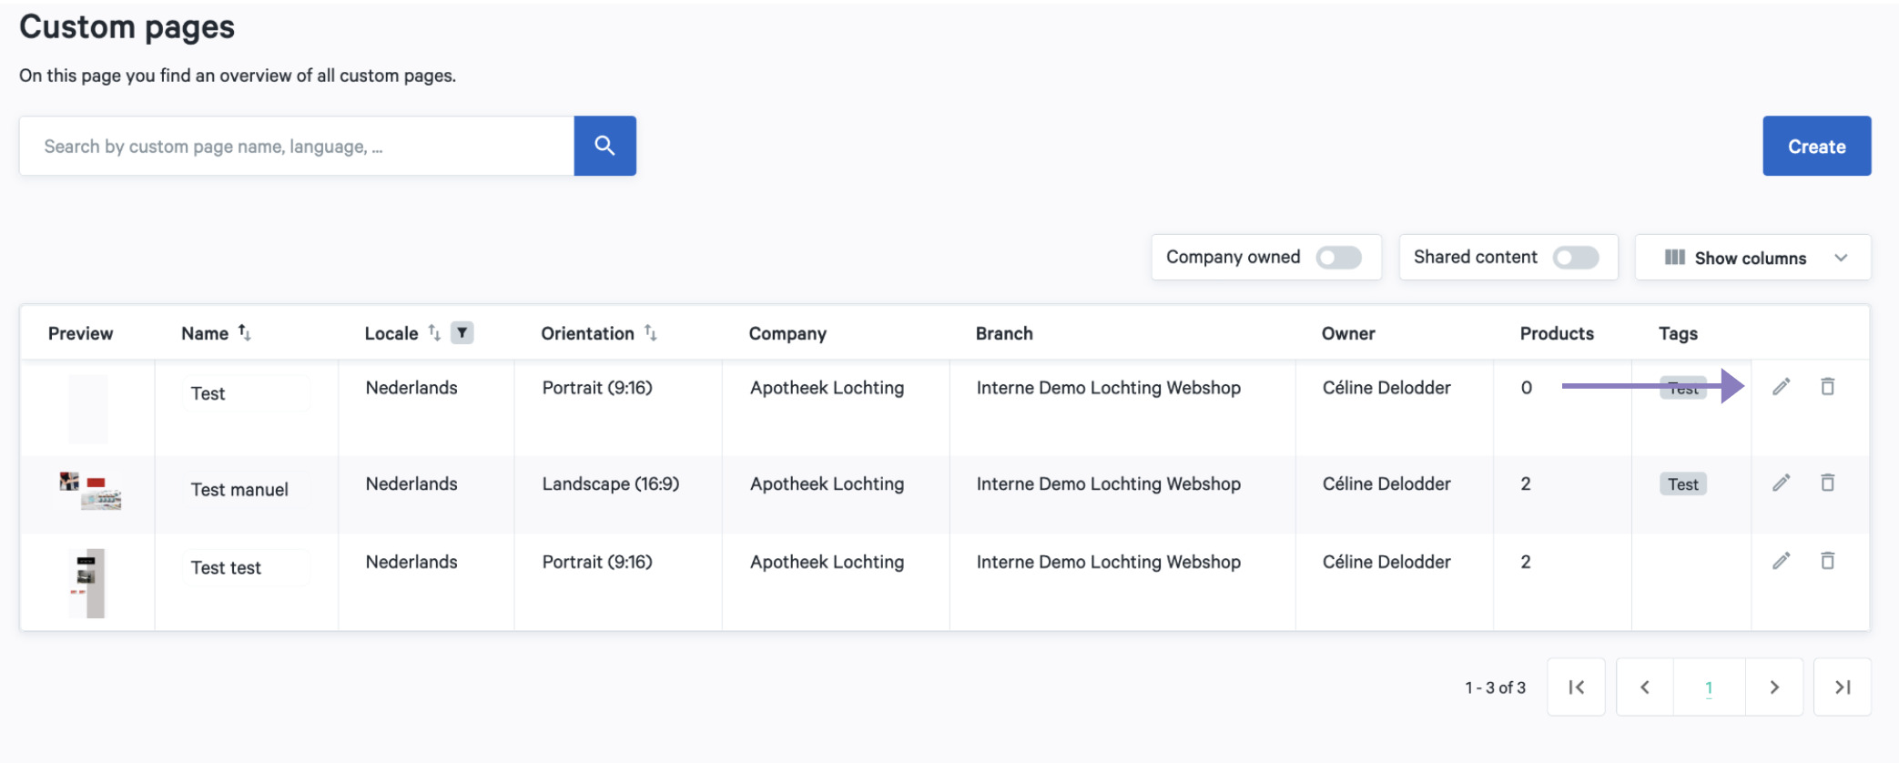Toggle the Company owned switch
Image resolution: width=1899 pixels, height=763 pixels.
tap(1338, 258)
